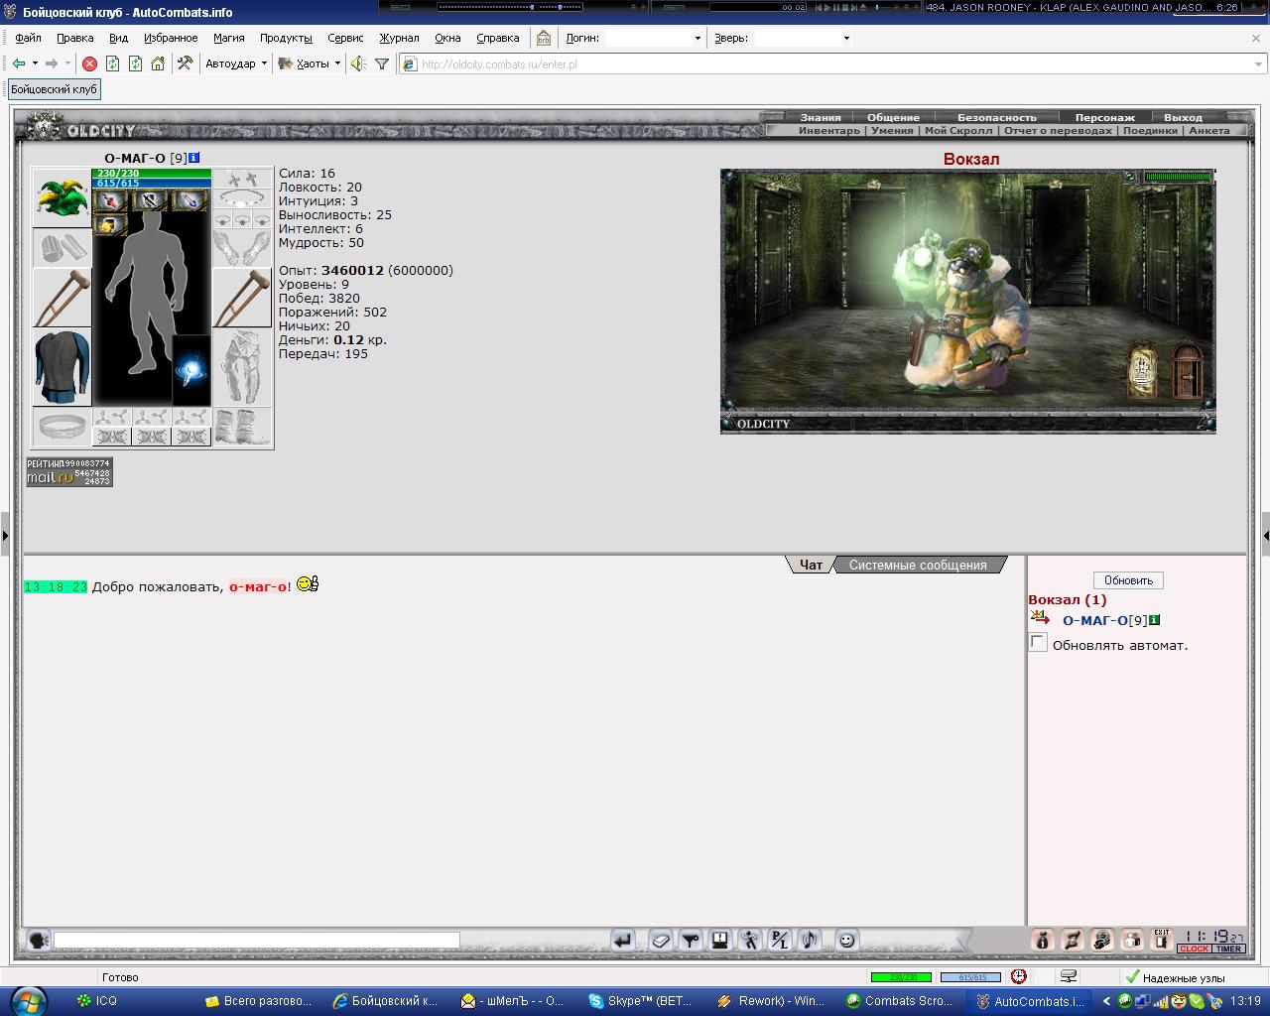Open the Анкета link

1208,130
